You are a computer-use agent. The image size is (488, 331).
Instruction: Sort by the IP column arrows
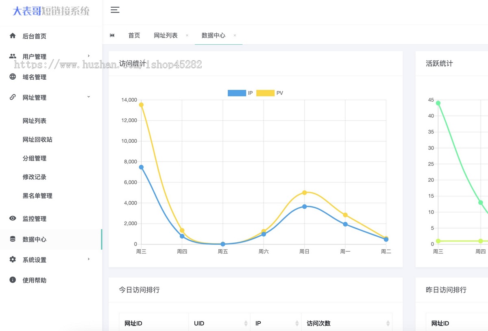tap(297, 323)
